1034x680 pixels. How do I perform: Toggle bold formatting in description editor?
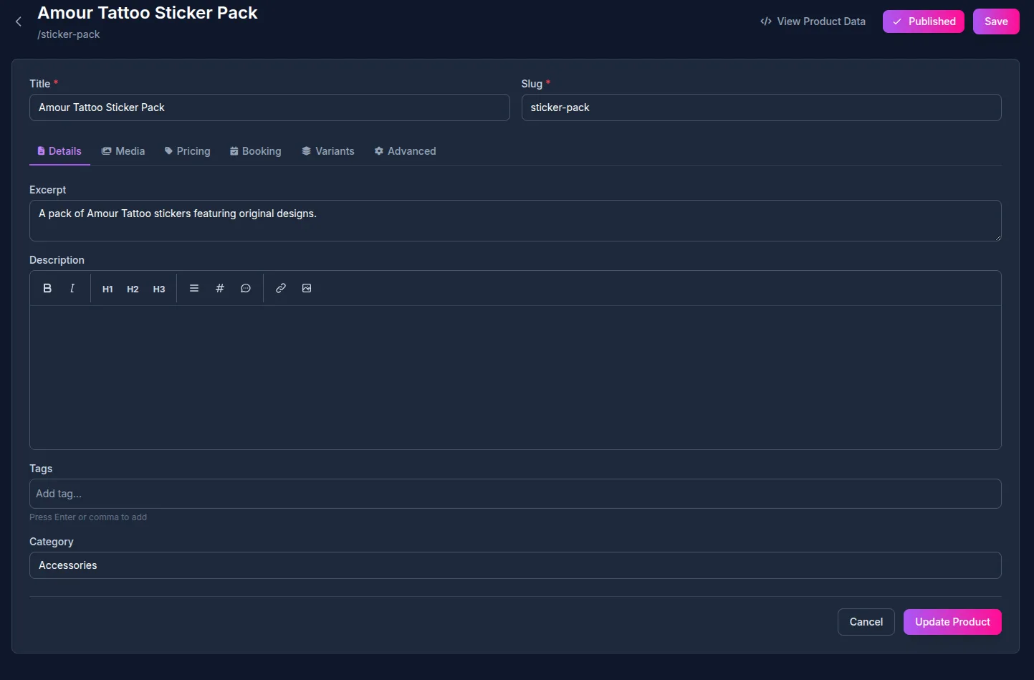click(47, 288)
